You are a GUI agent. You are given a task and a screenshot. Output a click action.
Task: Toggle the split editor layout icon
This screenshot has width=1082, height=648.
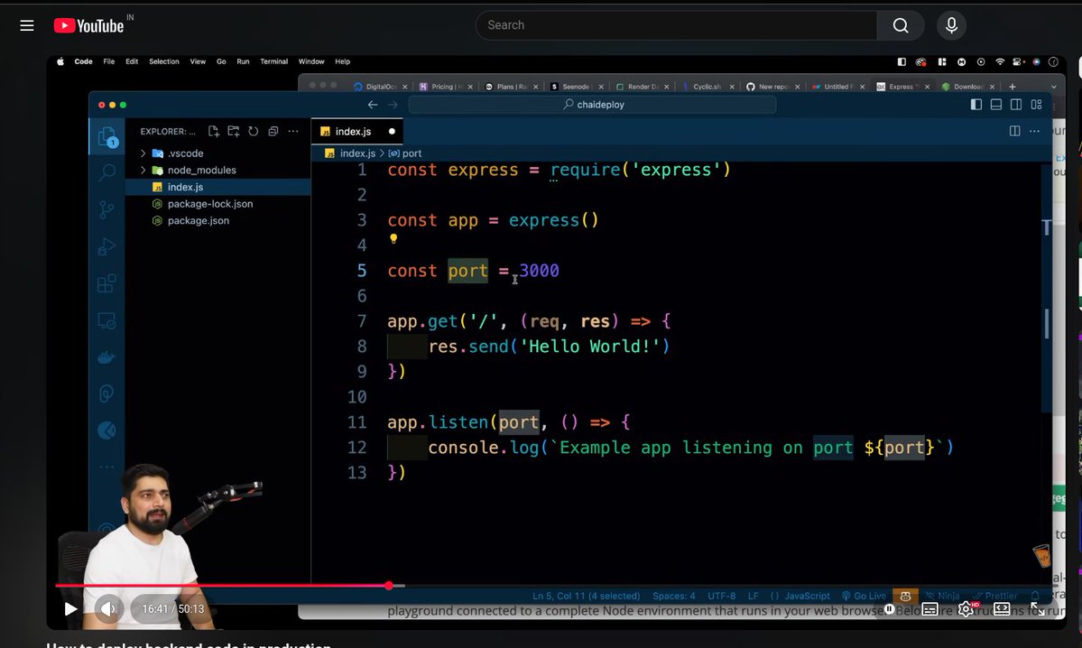1014,131
